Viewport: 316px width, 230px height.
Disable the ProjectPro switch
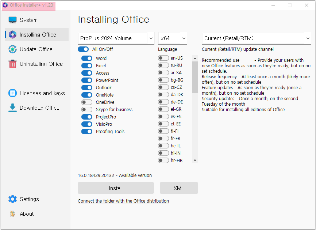(87, 117)
